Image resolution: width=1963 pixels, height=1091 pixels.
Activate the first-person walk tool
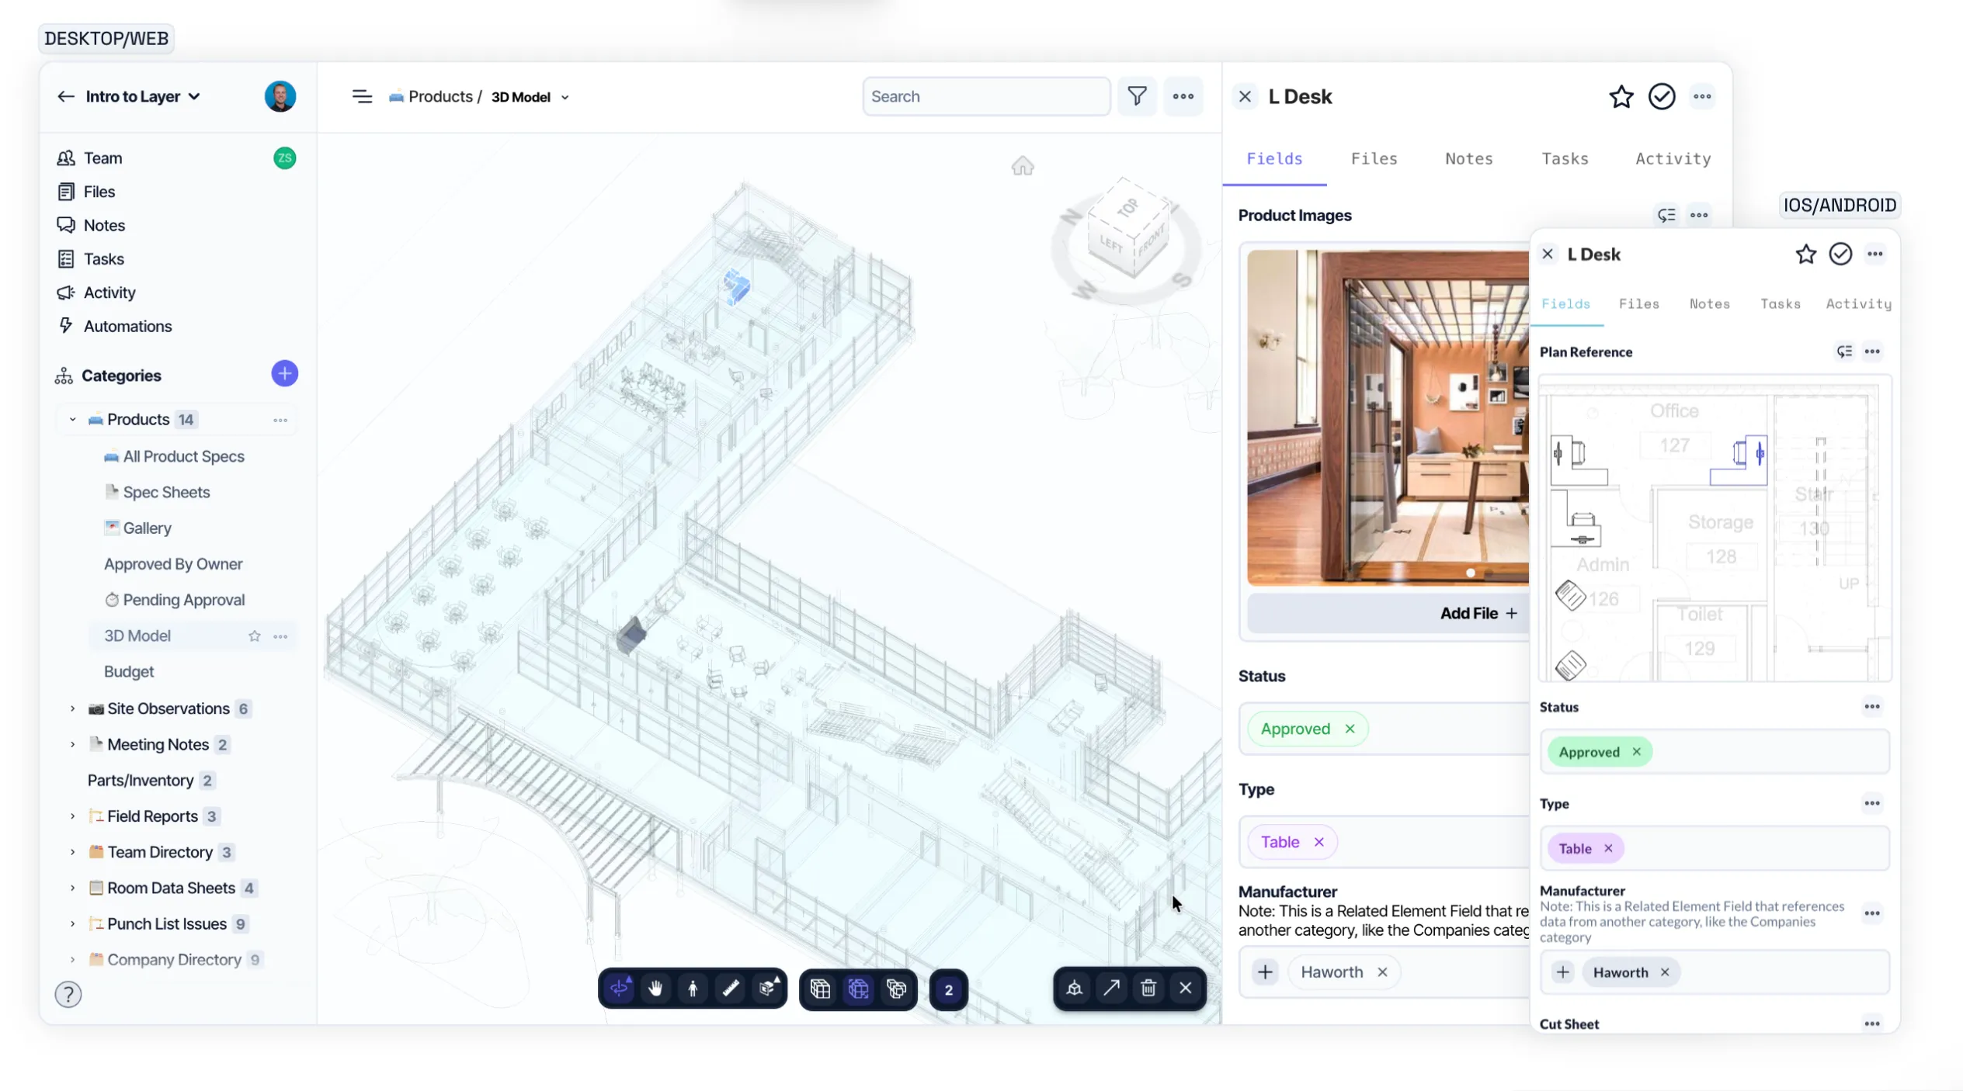(x=693, y=988)
